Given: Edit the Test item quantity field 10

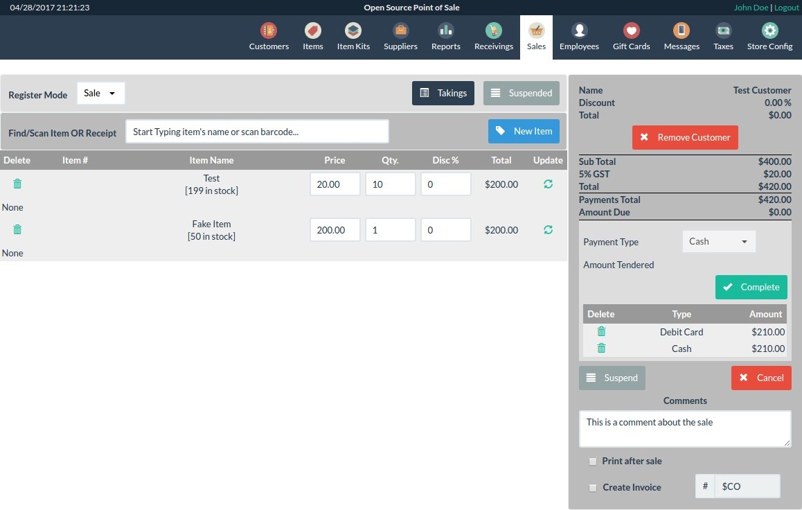Looking at the screenshot, I should 390,184.
